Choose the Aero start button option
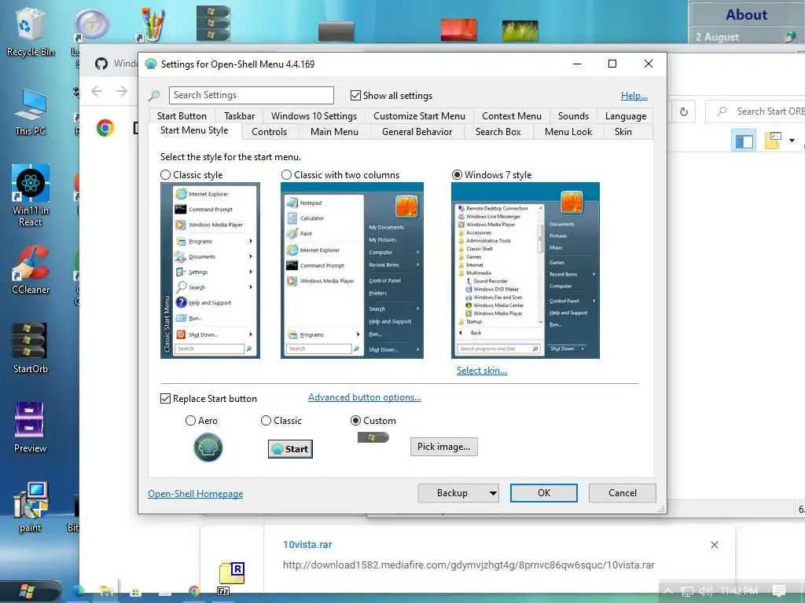 pos(190,421)
